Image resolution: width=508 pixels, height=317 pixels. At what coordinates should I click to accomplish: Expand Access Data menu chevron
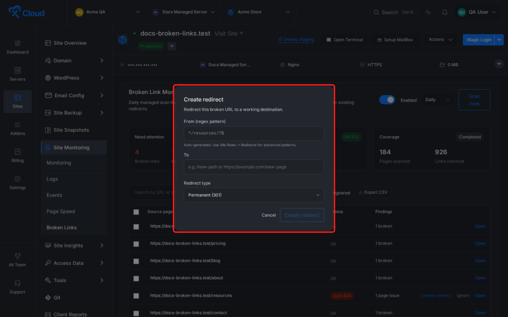(102, 263)
